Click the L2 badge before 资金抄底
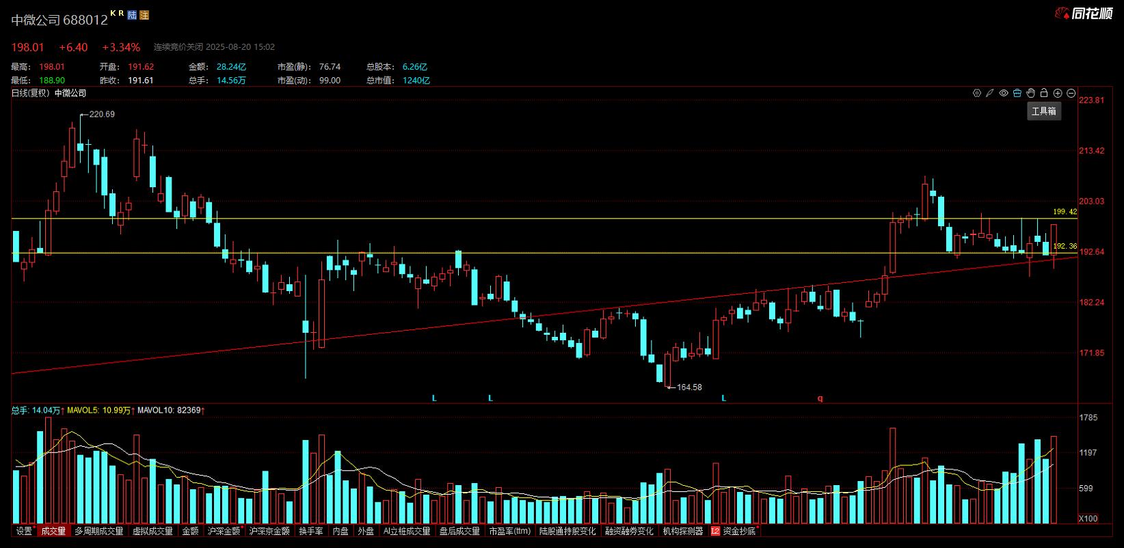The height and width of the screenshot is (548, 1124). coord(715,531)
